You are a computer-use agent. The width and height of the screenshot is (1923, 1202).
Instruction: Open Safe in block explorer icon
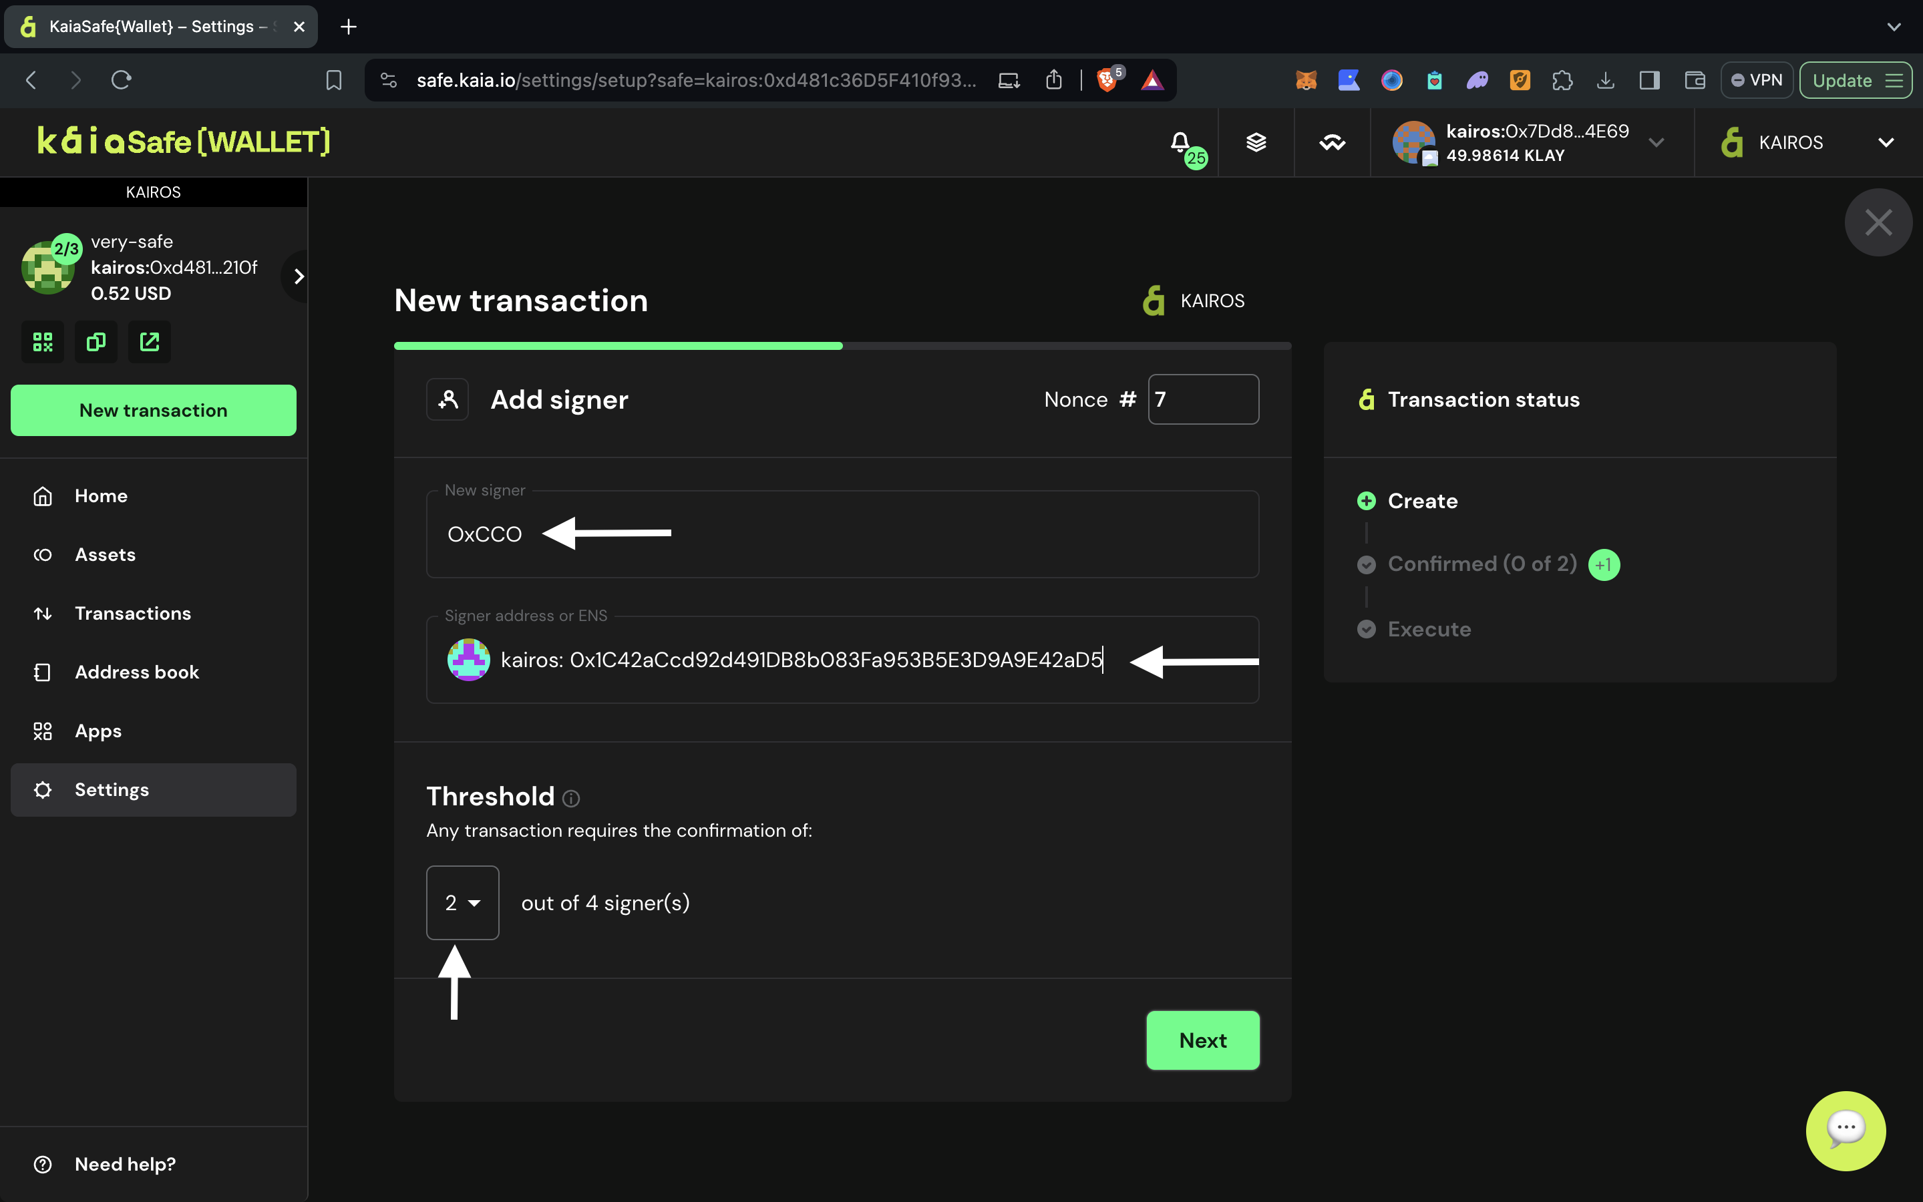[150, 343]
